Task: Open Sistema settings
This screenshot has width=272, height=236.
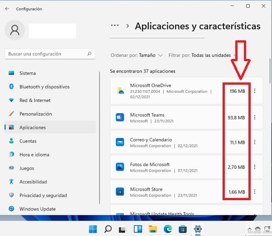Action: click(50, 73)
